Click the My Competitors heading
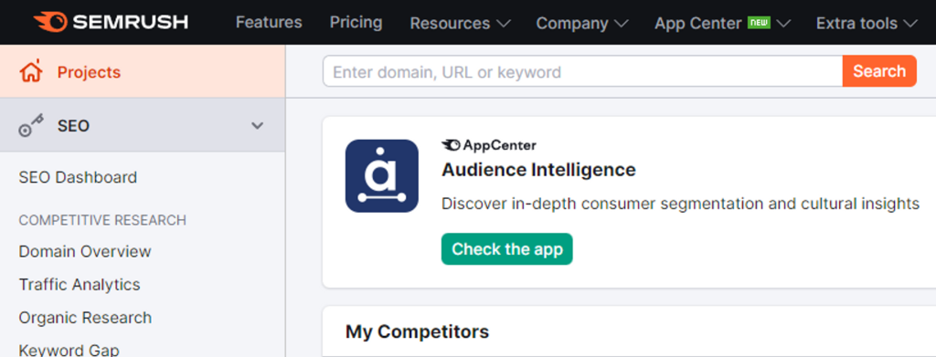936x357 pixels. point(417,331)
